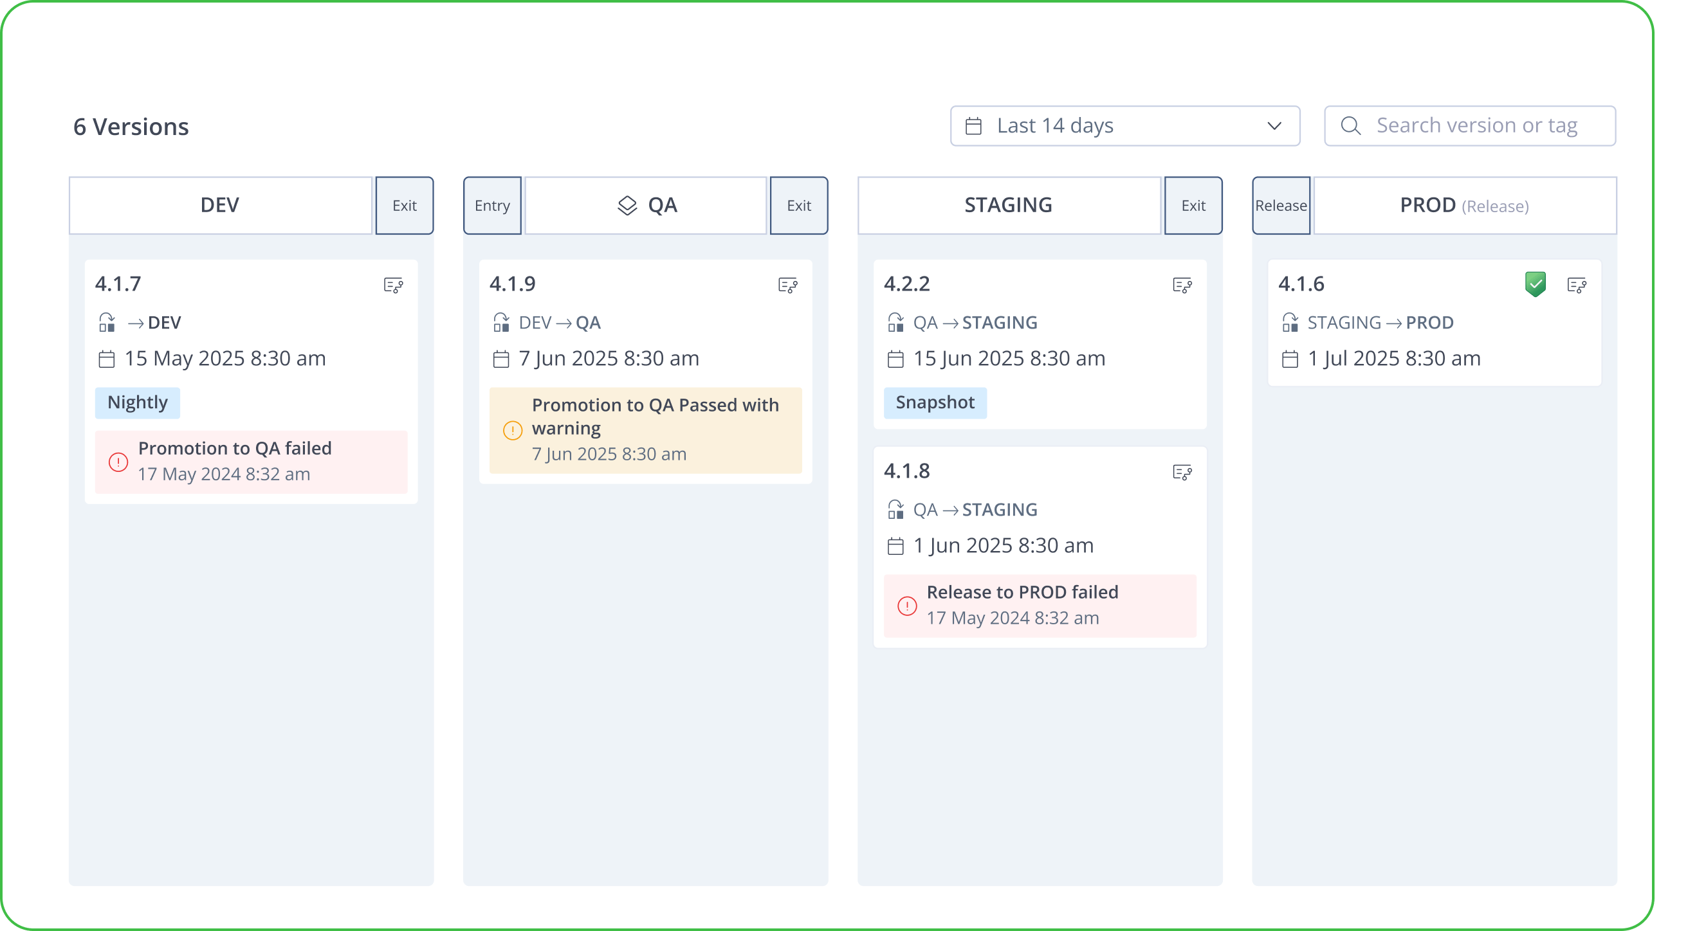Click DEV stage Exit gate button
Viewport: 1706px width, 931px height.
[x=405, y=206]
